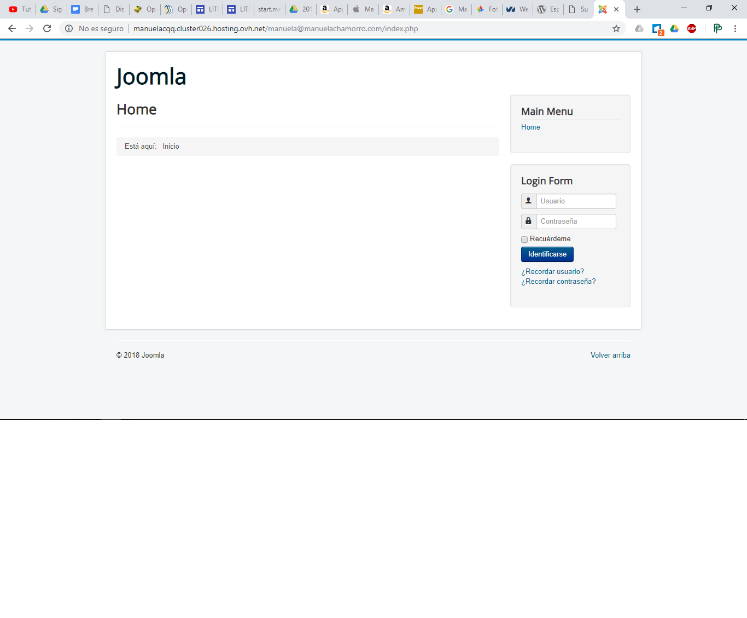Switch to the 'Su' tab

click(579, 9)
